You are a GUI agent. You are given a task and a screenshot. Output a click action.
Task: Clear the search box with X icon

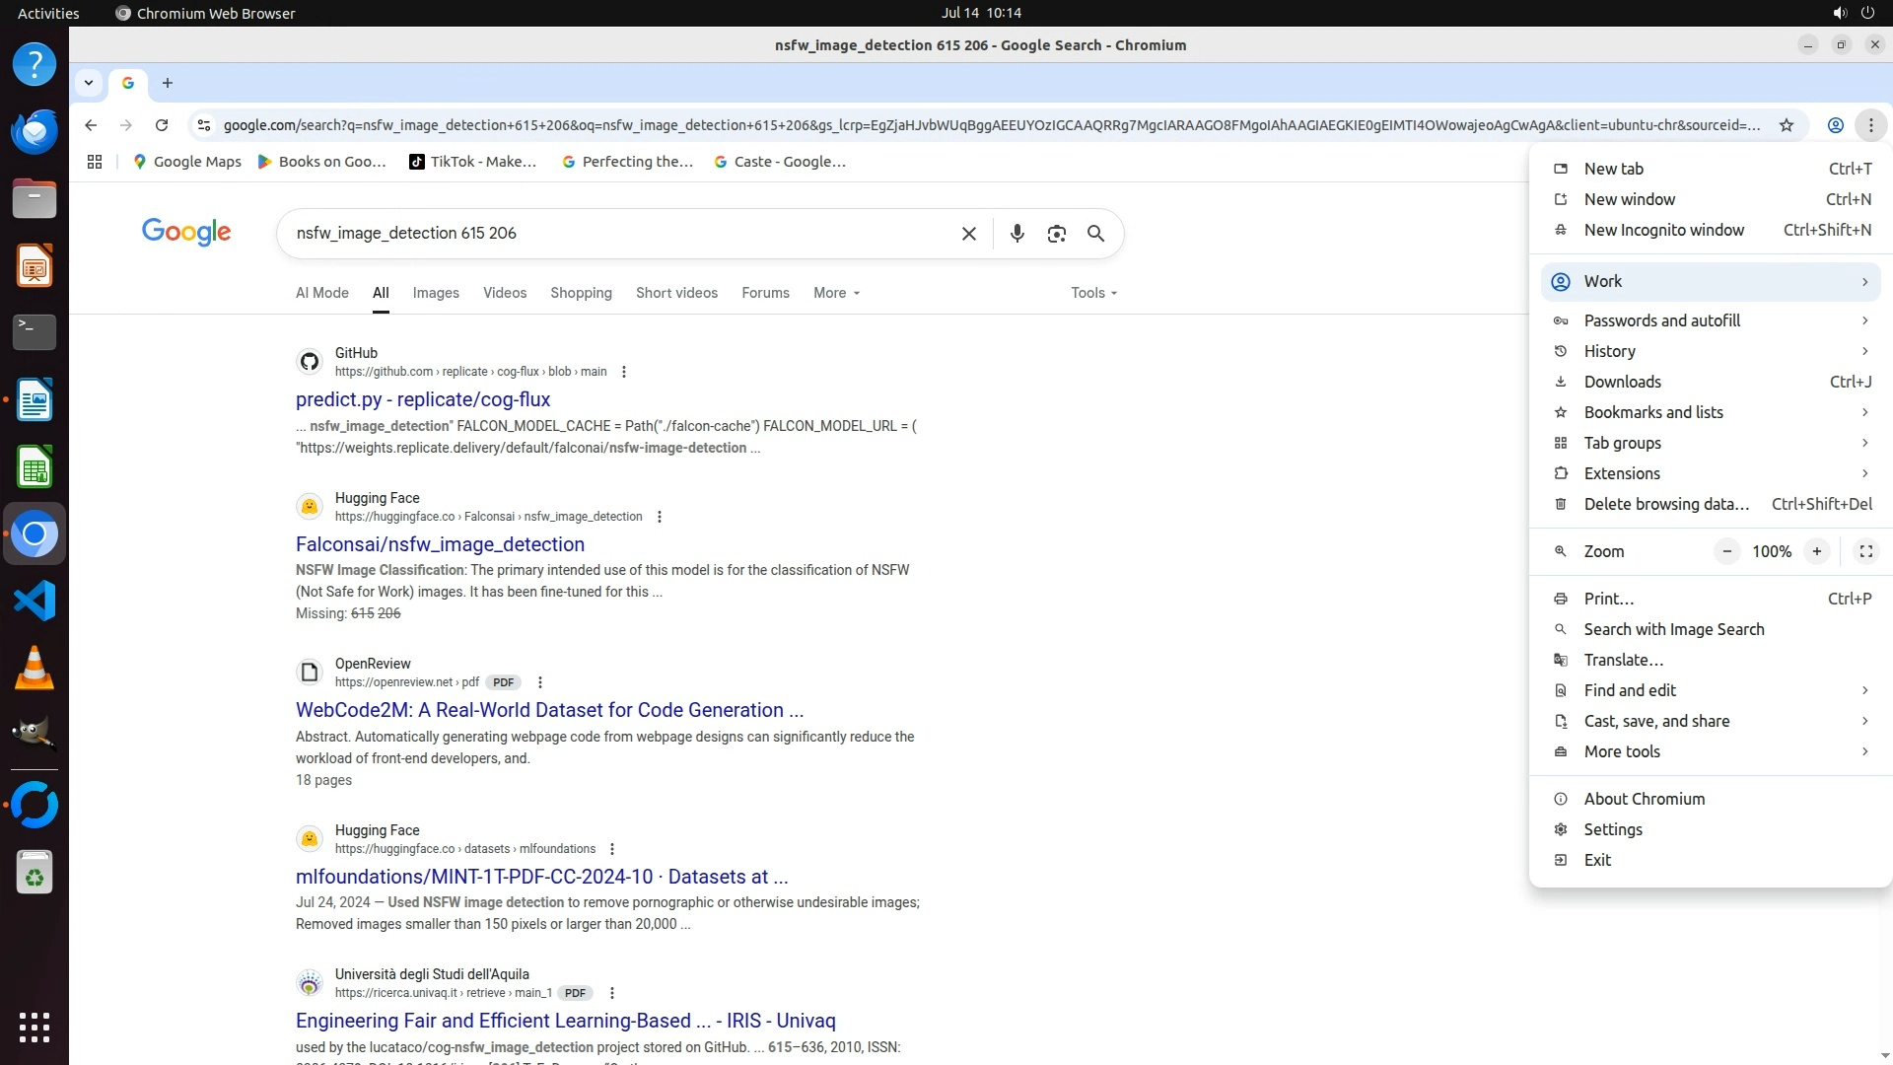pyautogui.click(x=968, y=234)
